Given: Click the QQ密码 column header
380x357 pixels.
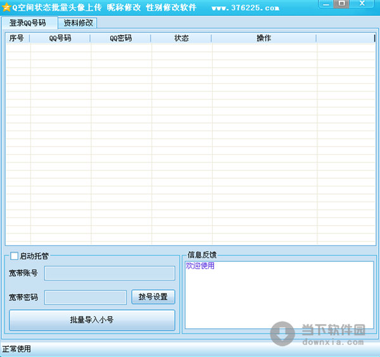Looking at the screenshot, I should [120, 38].
